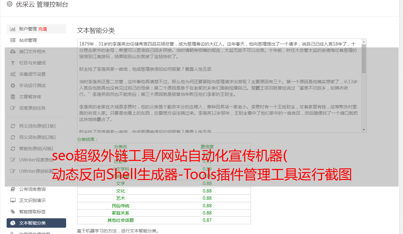Click the pie chart icon for 文本智能分类
Image resolution: width=403 pixels, height=234 pixels.
(13, 223)
